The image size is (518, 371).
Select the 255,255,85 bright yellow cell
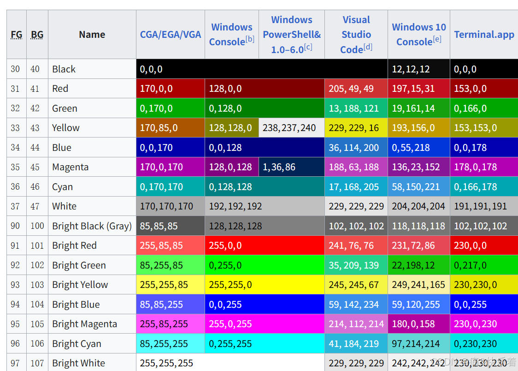click(171, 284)
